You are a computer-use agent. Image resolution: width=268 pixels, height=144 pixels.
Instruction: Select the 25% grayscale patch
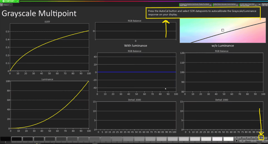click(x=61, y=139)
